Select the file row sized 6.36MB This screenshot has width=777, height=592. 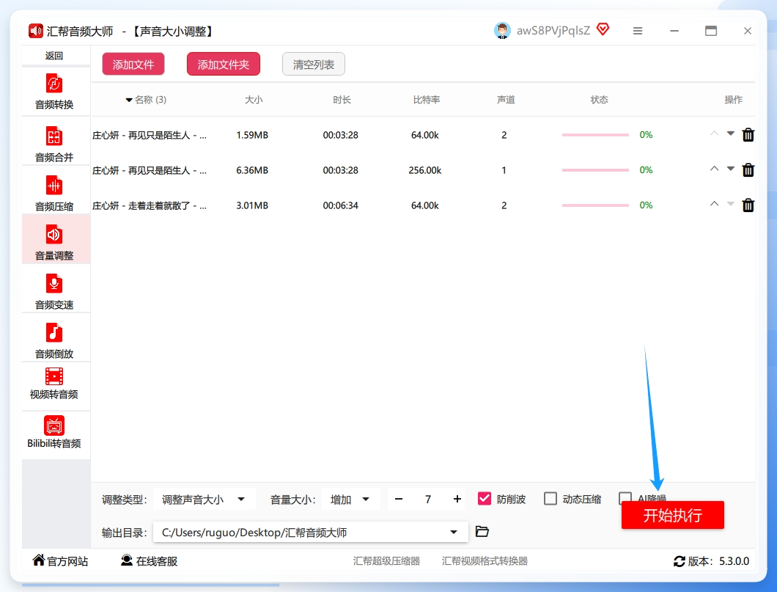[x=423, y=170]
